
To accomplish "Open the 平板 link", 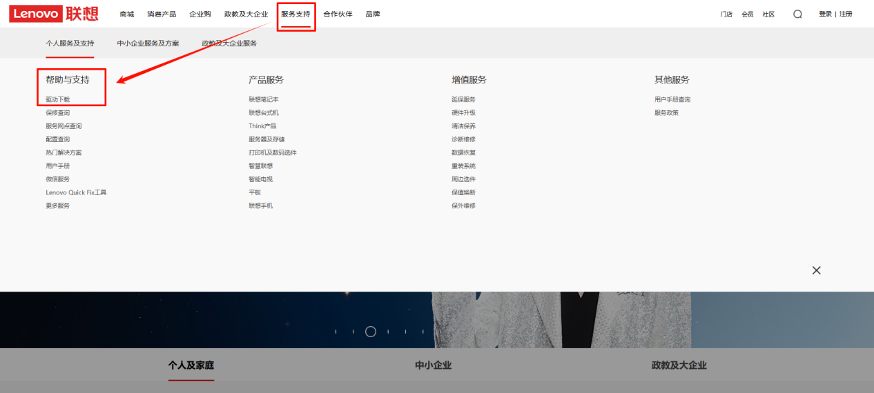I will pos(255,192).
